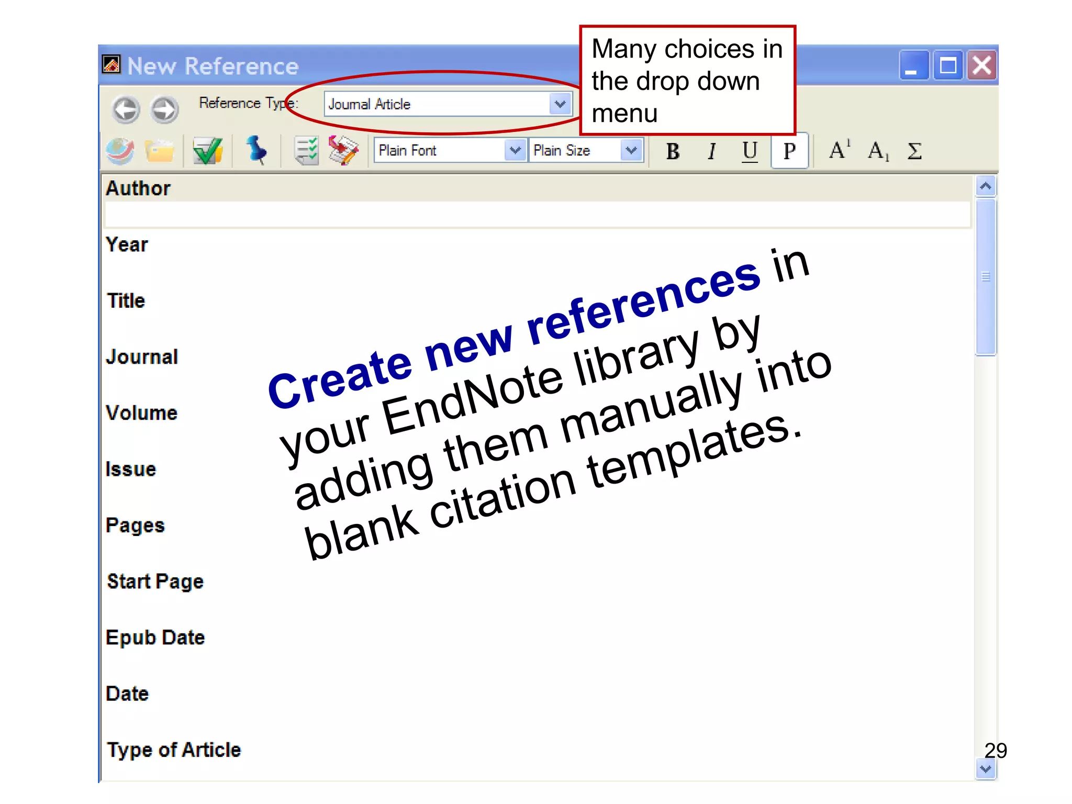This screenshot has height=804, width=1072.
Task: Toggle Underline formatting
Action: [x=750, y=151]
